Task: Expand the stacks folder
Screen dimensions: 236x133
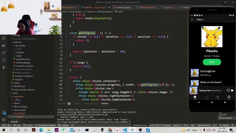Action: coord(19,56)
